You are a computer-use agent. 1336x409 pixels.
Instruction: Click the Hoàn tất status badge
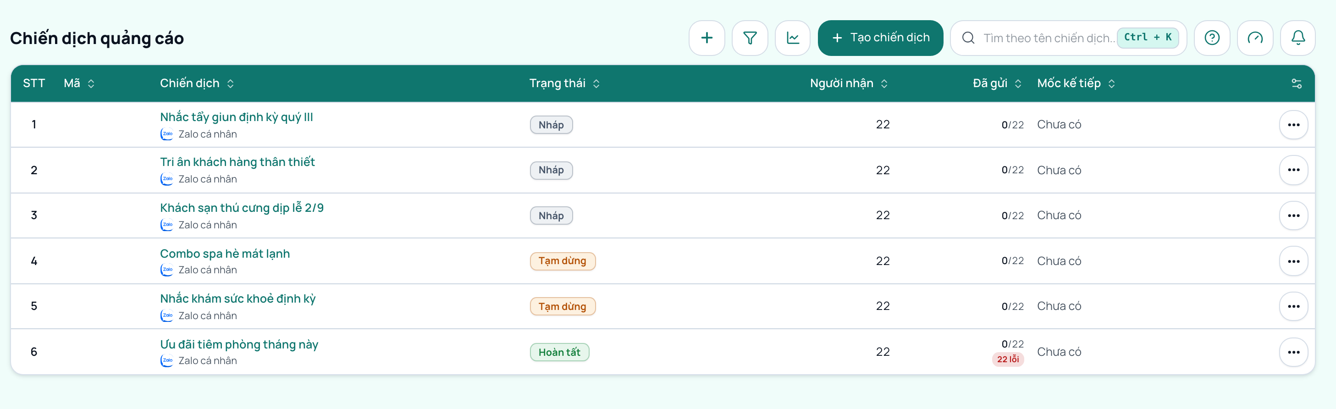coord(559,352)
